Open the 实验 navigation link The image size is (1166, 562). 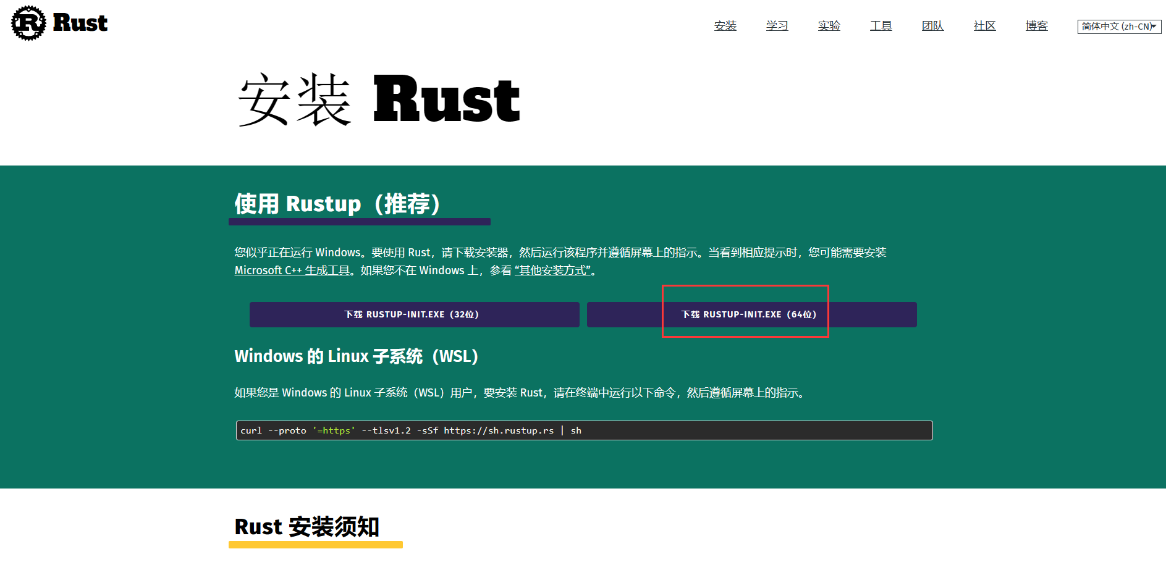tap(829, 26)
